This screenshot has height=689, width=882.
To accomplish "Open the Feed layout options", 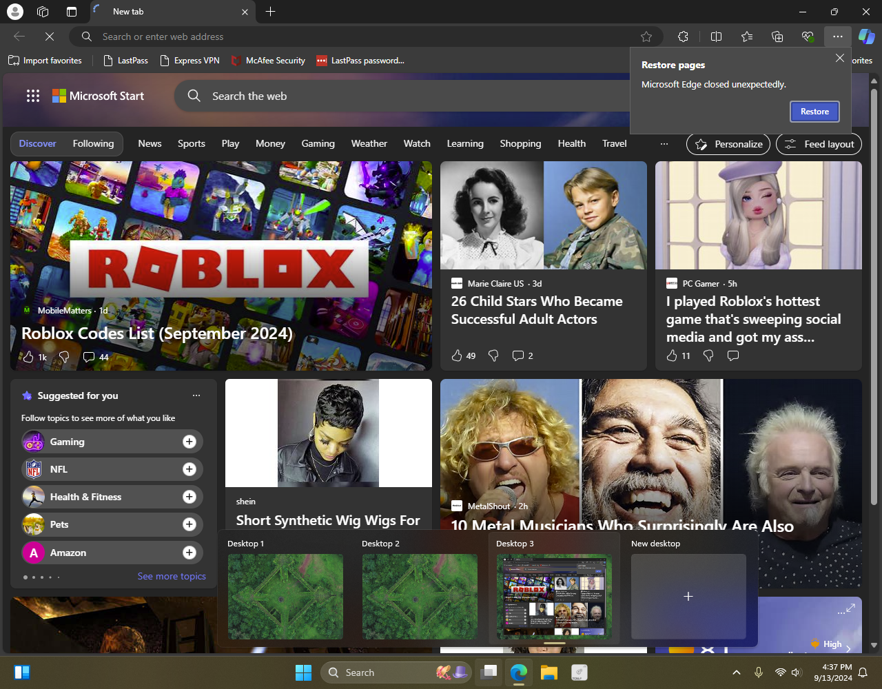I will pyautogui.click(x=819, y=144).
